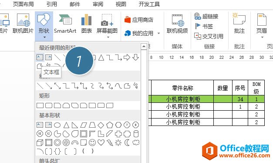The height and width of the screenshot is (163, 273).
Task: Pick the cube basic shape
Action: (x=40, y=143)
